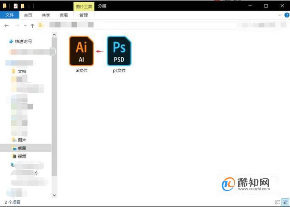The image size is (290, 207).
Task: Click the folder icon in the title bar
Action: [5, 6]
